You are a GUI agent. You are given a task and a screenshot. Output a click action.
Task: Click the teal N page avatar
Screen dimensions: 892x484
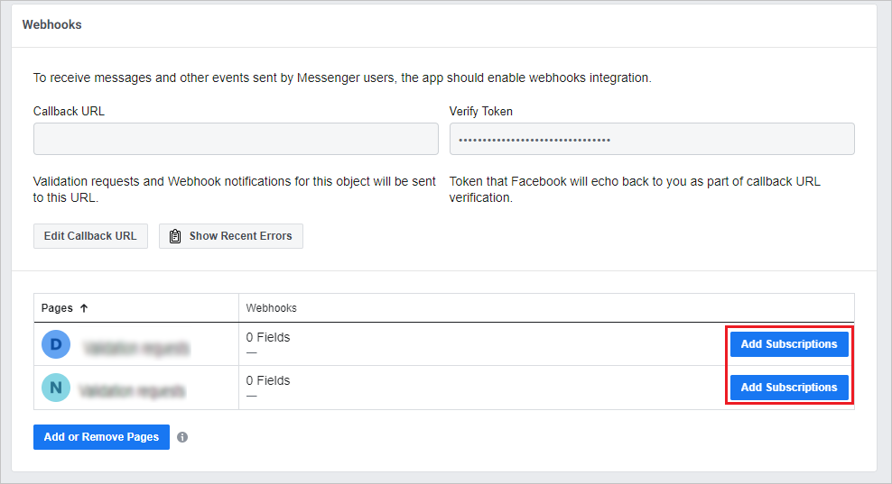tap(56, 388)
